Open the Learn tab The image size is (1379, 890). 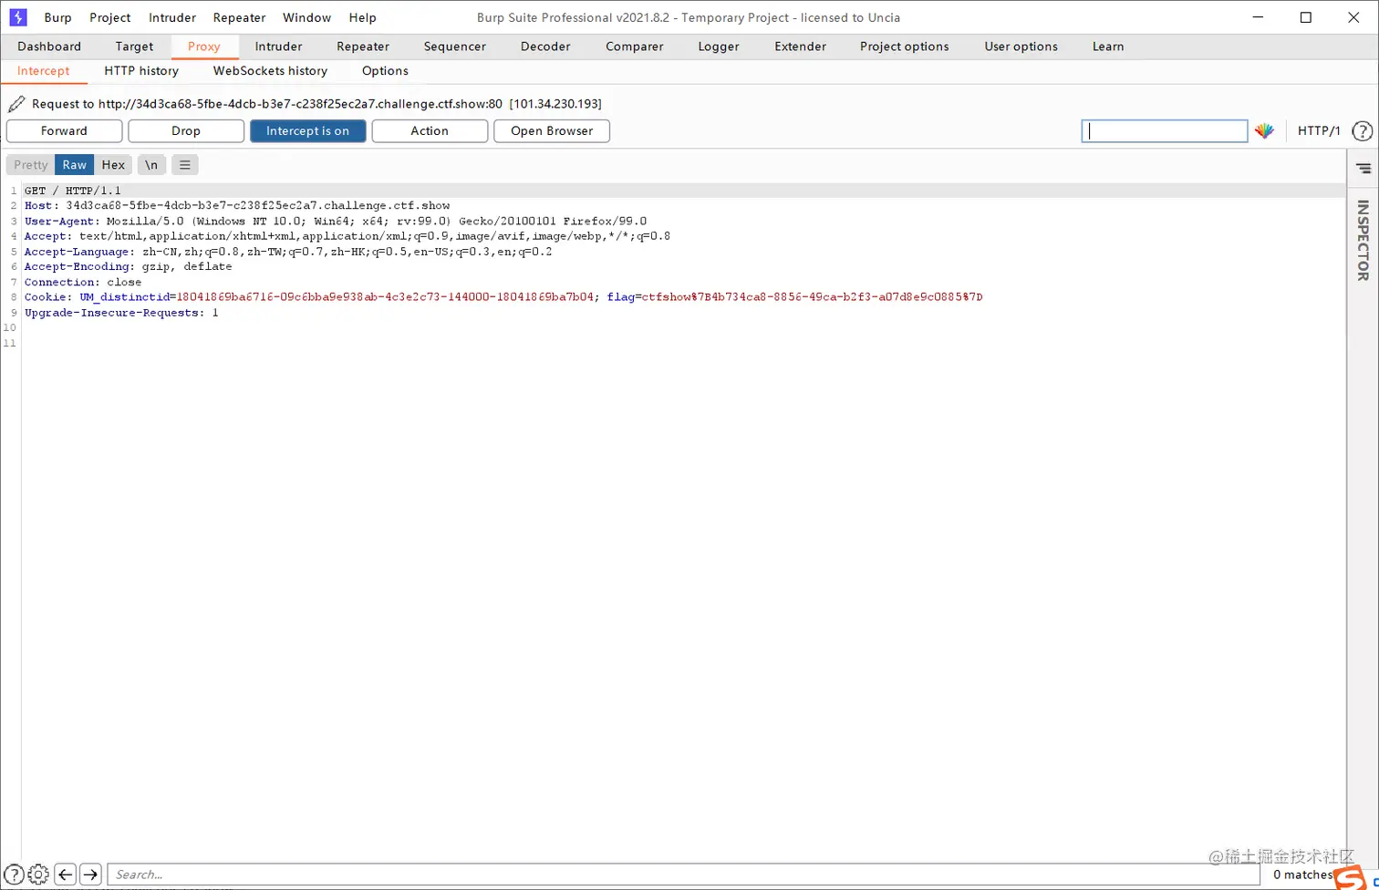tap(1108, 47)
